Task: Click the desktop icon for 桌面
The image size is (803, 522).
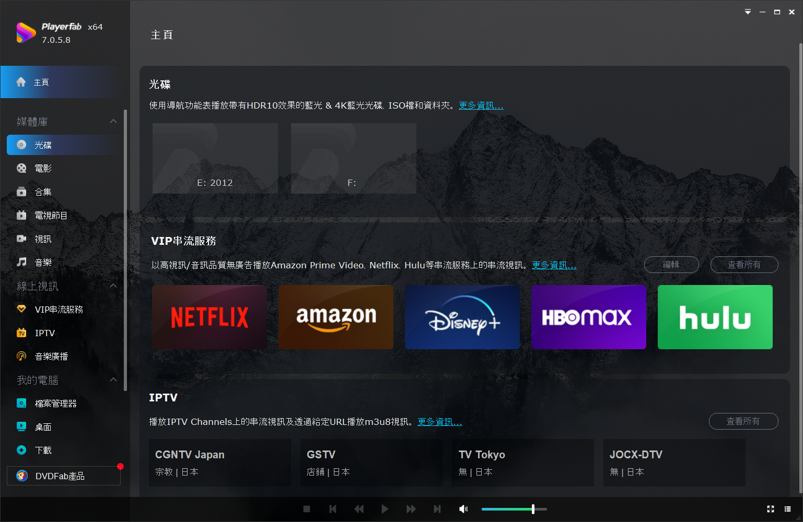Action: (21, 426)
